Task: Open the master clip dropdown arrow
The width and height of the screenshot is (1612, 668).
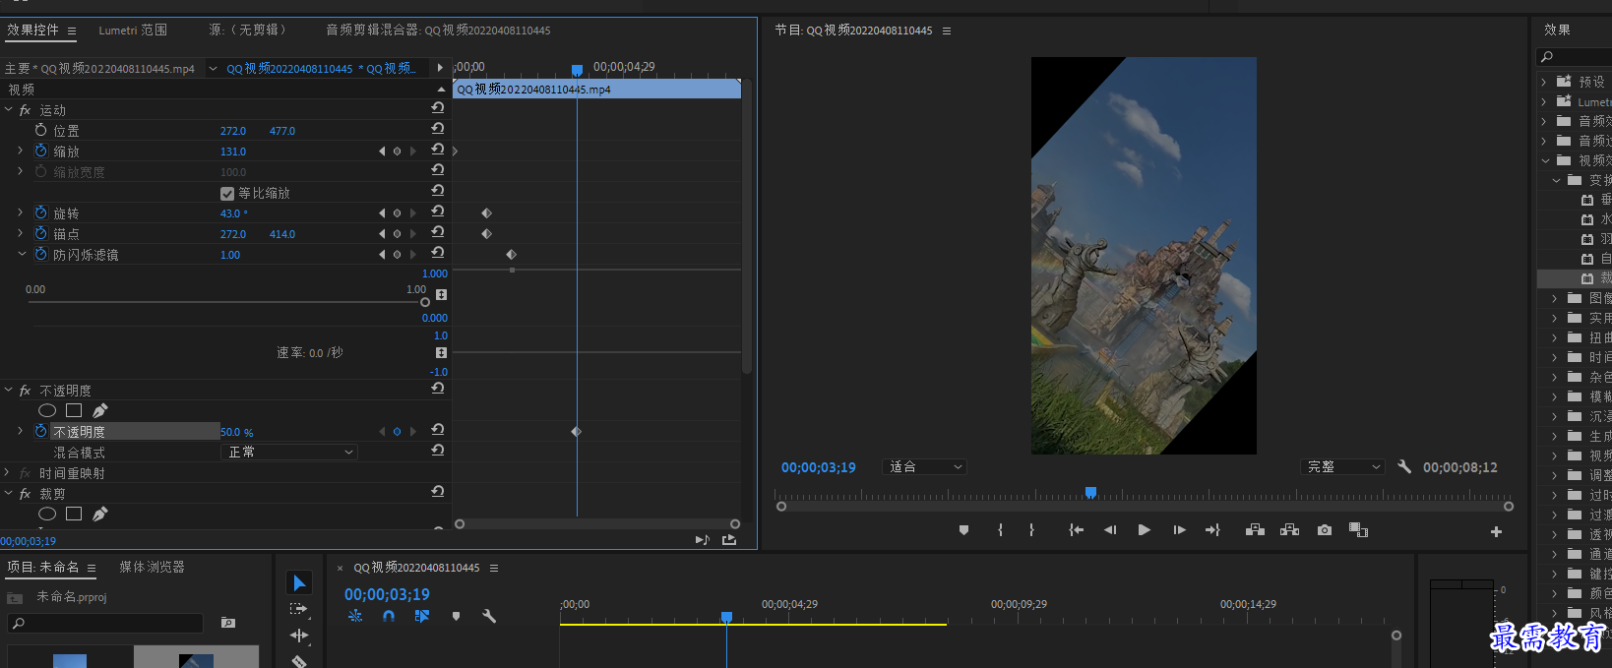Action: click(213, 69)
